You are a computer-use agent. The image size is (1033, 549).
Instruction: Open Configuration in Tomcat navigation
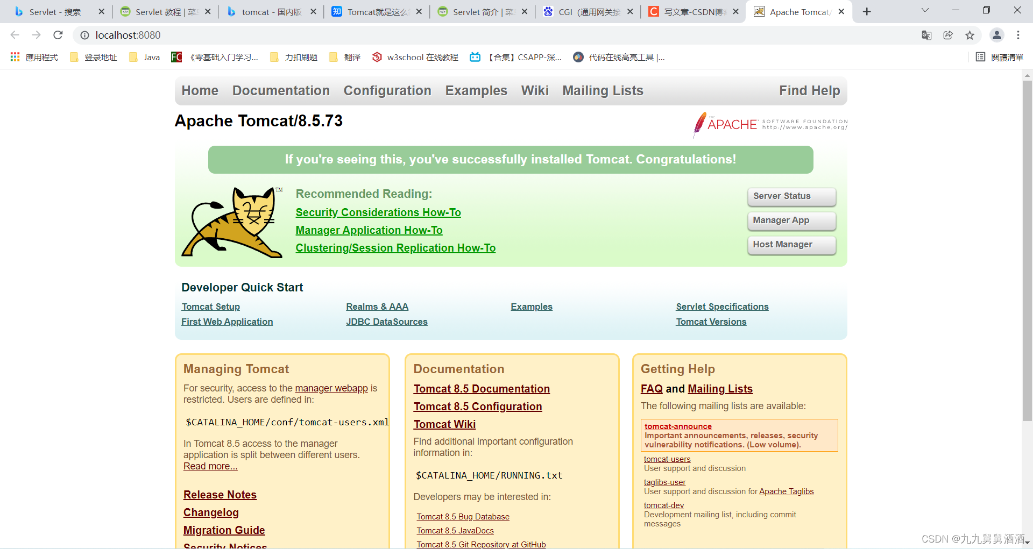pyautogui.click(x=387, y=90)
